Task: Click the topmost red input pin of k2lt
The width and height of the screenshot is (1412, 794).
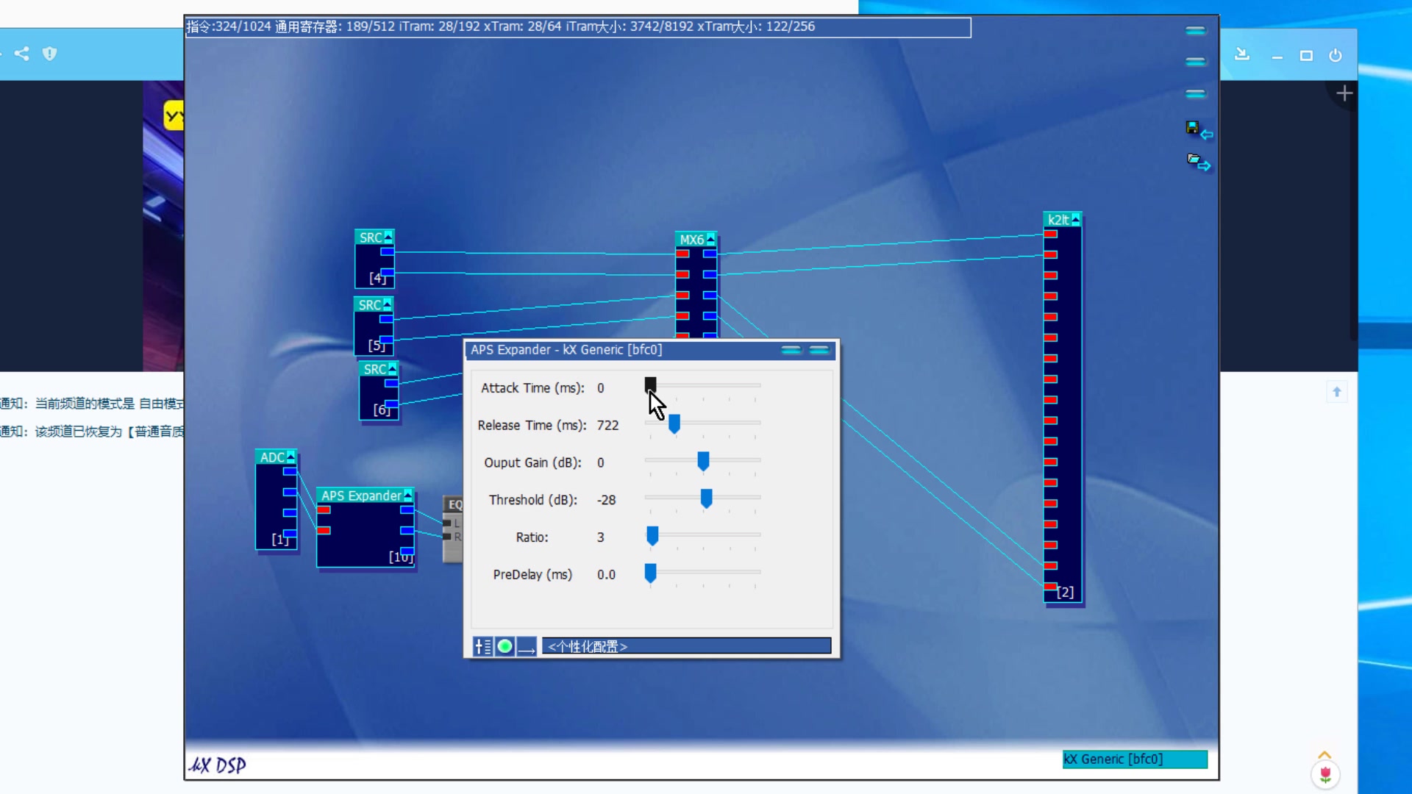Action: (1051, 234)
